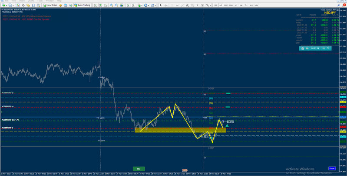Expand the indicators dropdown arrow

(x=142, y=5)
